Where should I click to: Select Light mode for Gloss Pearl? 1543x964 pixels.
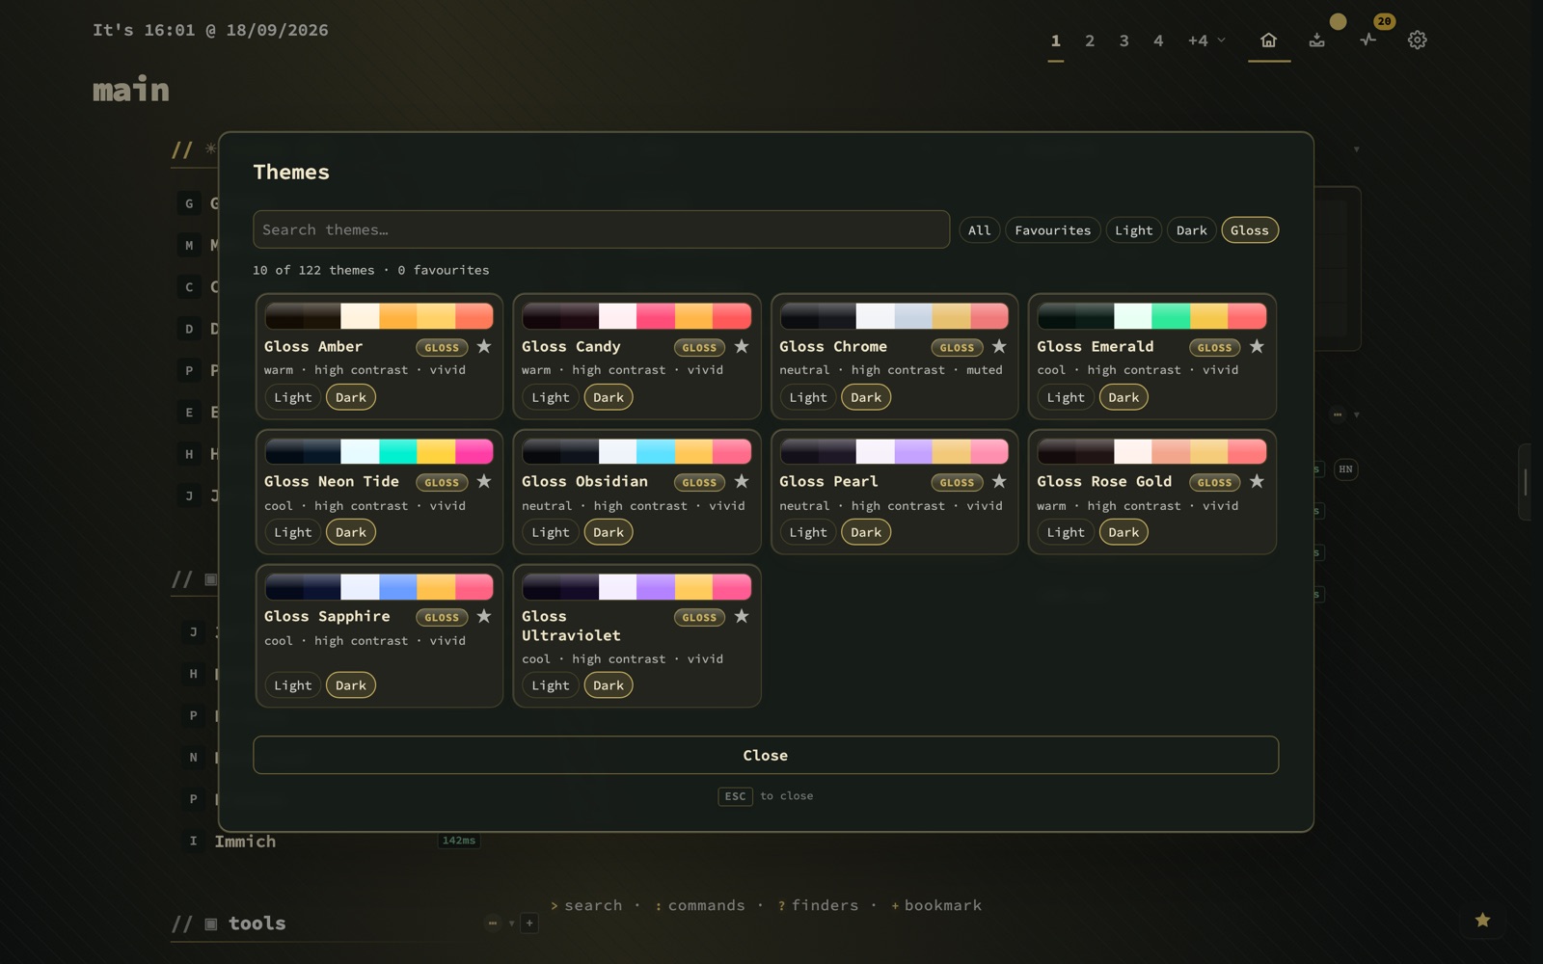point(808,532)
